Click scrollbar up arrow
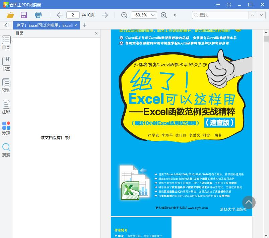Viewport: 269px width, 238px height. click(x=266, y=33)
